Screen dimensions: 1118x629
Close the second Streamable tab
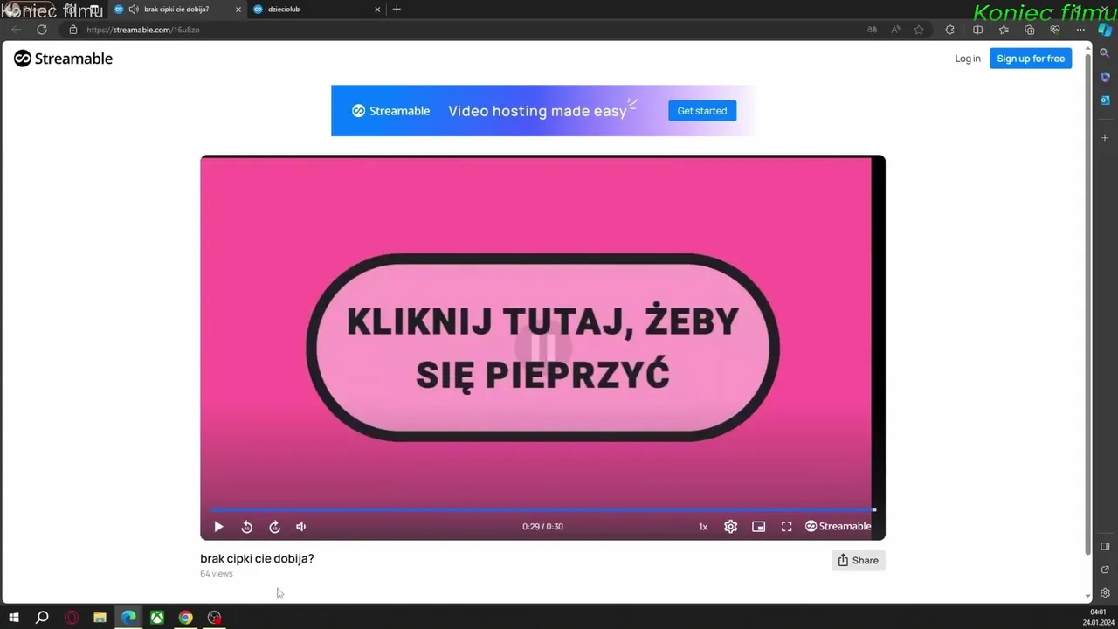tap(377, 10)
